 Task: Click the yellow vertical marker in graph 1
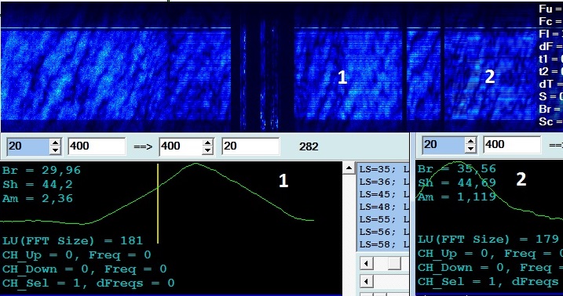coord(158,204)
